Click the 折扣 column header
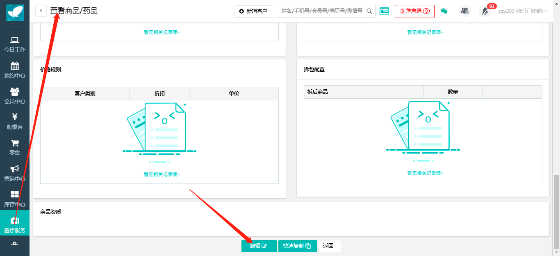This screenshot has width=560, height=256. [x=159, y=93]
